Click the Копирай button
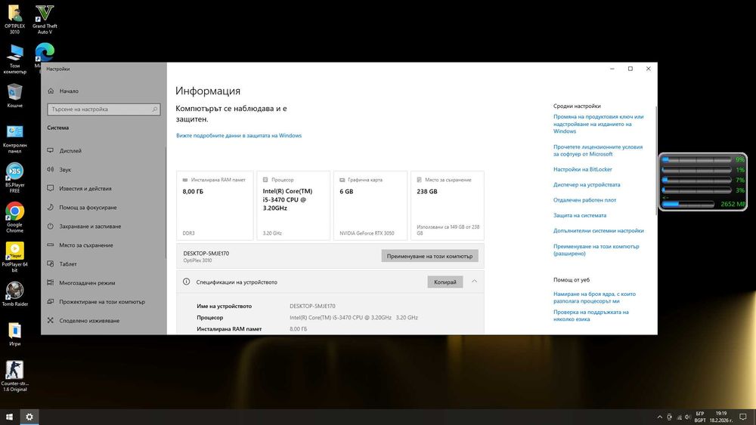 point(445,282)
